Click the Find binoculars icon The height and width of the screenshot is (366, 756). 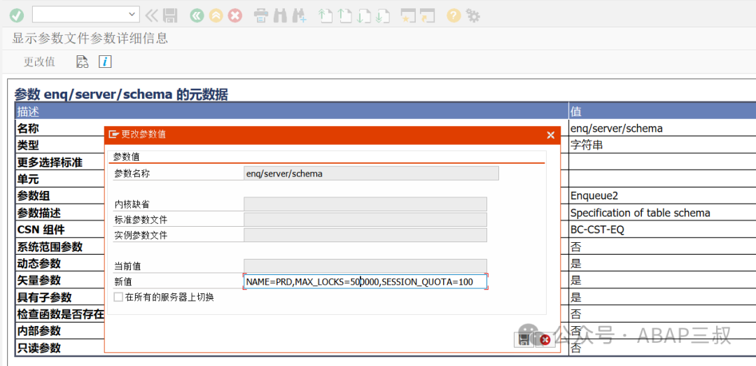pyautogui.click(x=280, y=16)
